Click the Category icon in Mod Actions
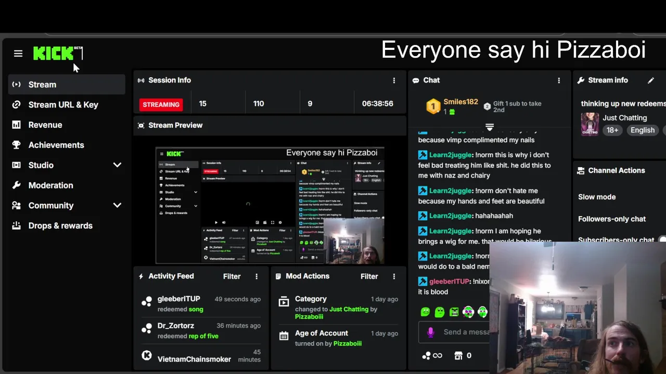Viewport: 666px width, 374px height. pos(284,301)
